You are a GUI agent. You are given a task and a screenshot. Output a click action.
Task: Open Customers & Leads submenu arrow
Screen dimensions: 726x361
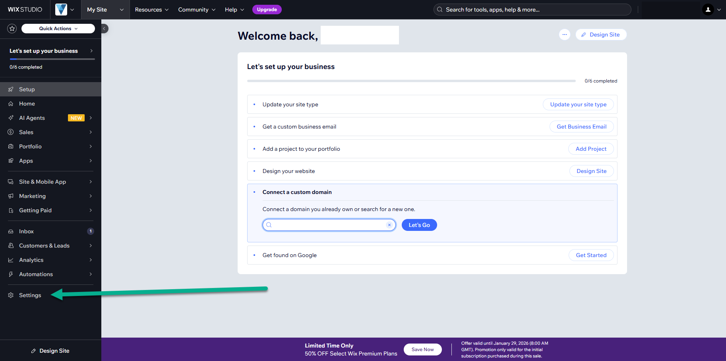point(91,246)
